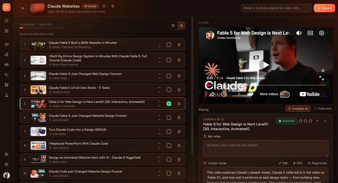Open lesson 6 Jack Roberts thumbnail
Viewport: 338px width, 183px height.
coord(38,118)
